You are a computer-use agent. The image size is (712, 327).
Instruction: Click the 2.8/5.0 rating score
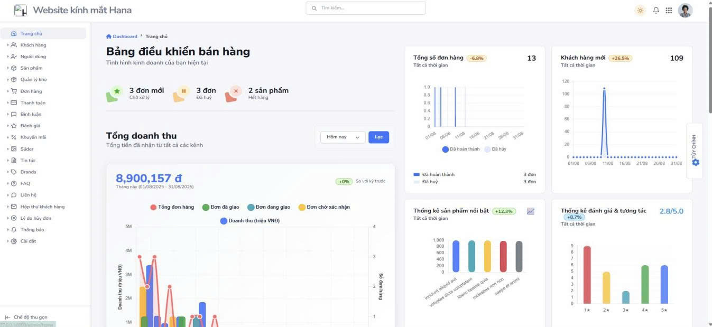point(671,211)
